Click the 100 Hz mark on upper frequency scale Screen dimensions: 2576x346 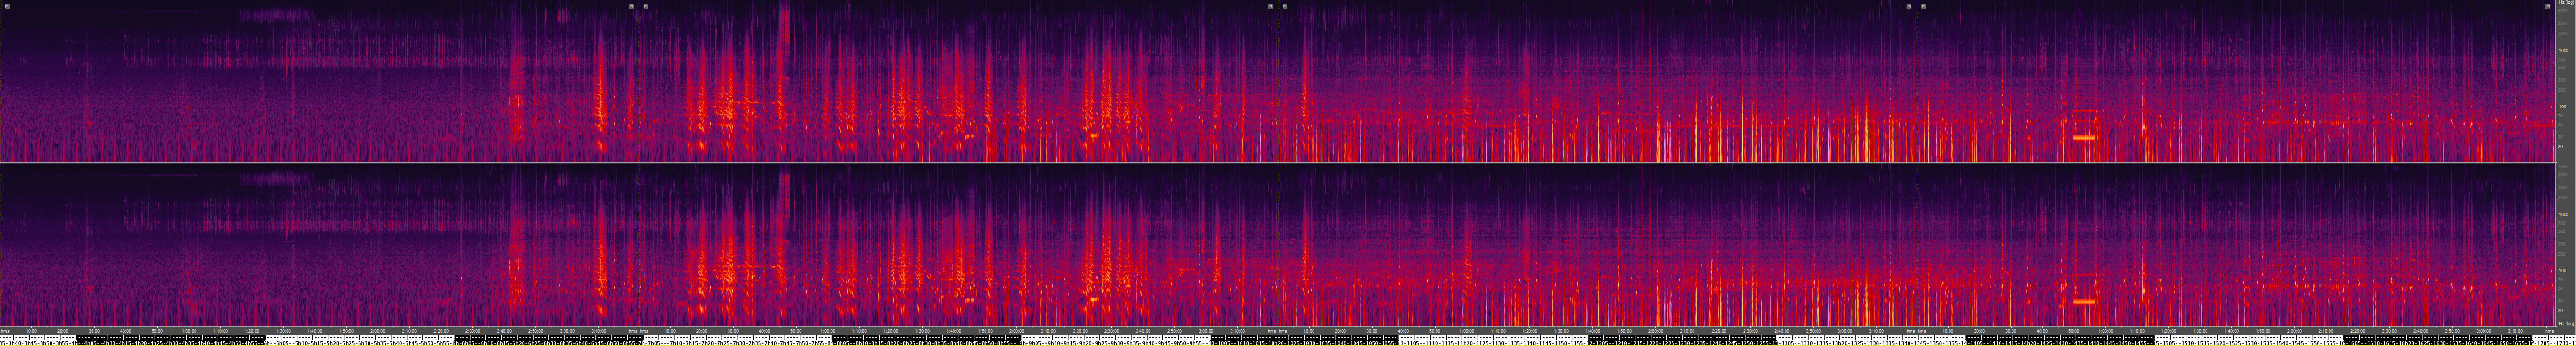[x=2563, y=106]
